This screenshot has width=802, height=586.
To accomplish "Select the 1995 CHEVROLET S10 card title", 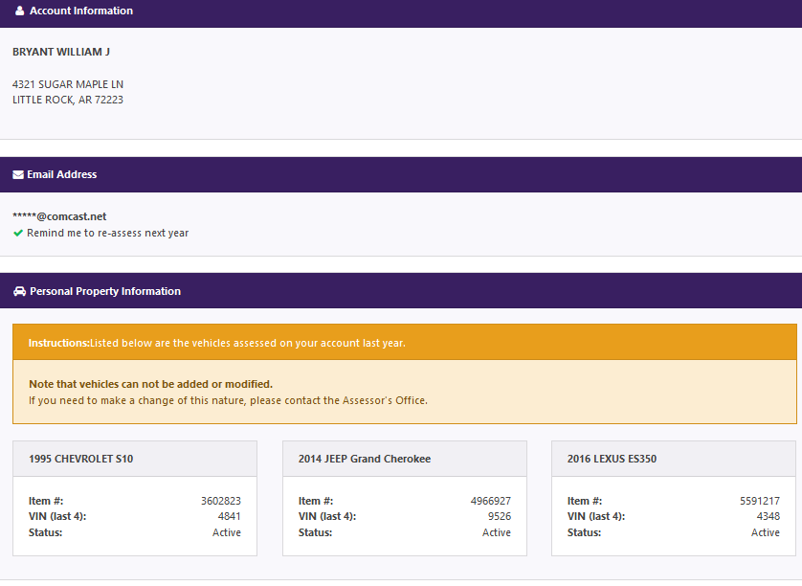I will pyautogui.click(x=80, y=459).
